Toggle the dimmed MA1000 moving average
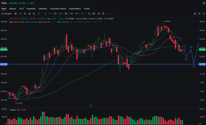The image size is (206, 125). 94,22
